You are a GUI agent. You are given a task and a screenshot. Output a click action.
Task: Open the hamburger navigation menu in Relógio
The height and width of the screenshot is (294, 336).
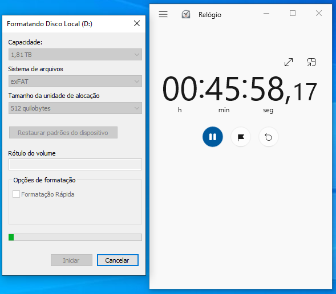[x=163, y=14]
